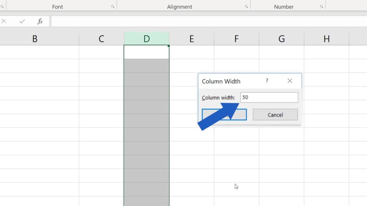Open the Alignment group dialog launcher
Viewport: 367px width, 206px height.
pyautogui.click(x=246, y=7)
